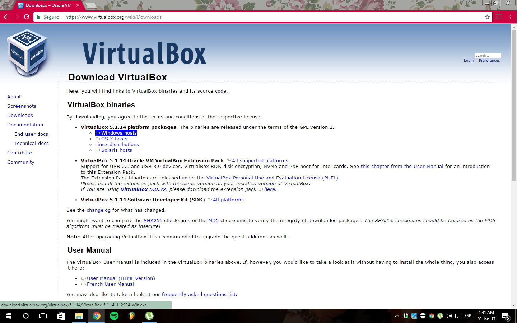Download the OS X hosts package
This screenshot has height=323, width=517.
111,139
